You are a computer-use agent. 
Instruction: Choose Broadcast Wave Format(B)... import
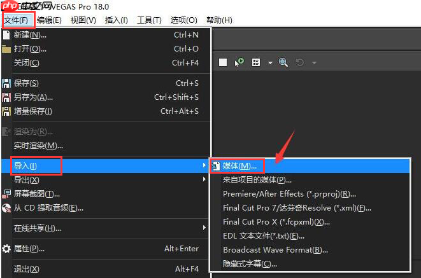coord(310,250)
